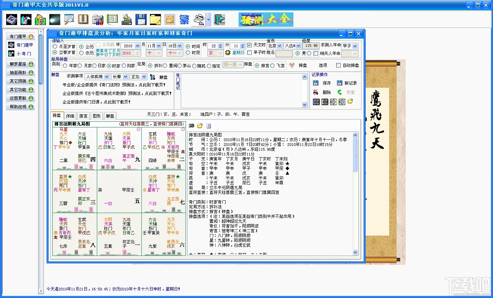Click the exit door icon in the toolbar
This screenshot has width=493, height=298.
pyautogui.click(x=219, y=20)
